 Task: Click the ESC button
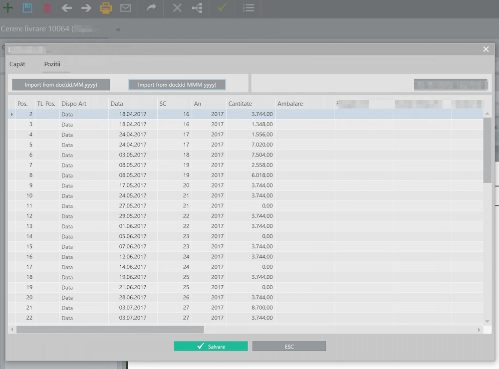(289, 346)
